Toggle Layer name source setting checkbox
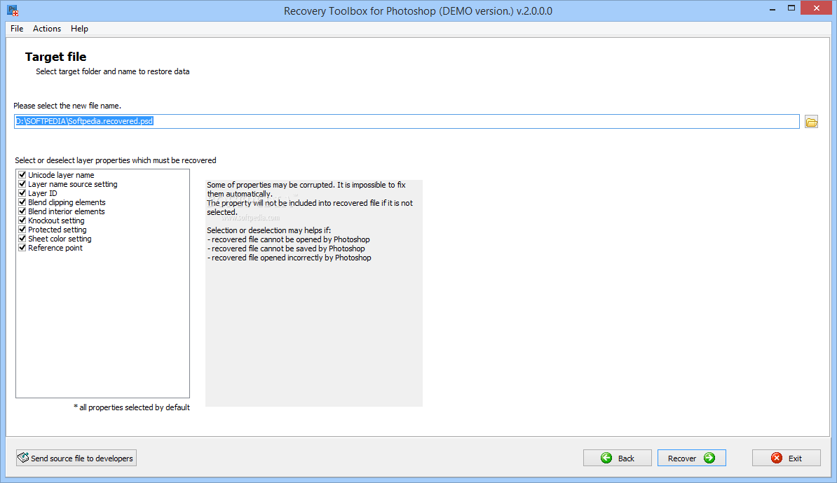 (x=22, y=184)
